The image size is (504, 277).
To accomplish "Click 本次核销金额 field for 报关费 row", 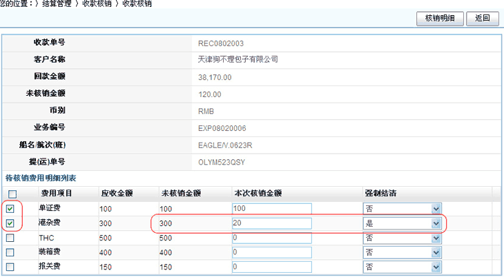I will (x=272, y=267).
